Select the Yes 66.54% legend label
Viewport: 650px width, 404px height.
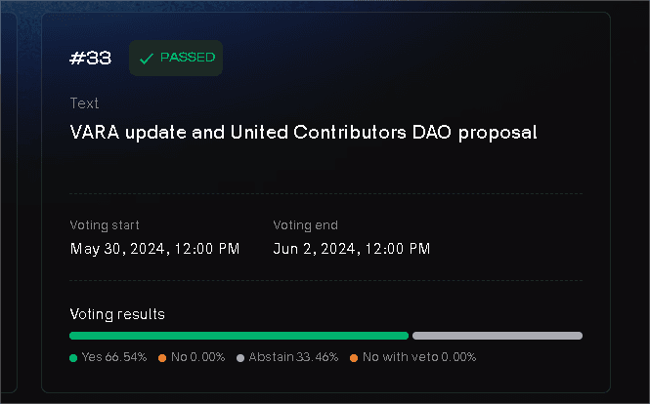(x=114, y=358)
